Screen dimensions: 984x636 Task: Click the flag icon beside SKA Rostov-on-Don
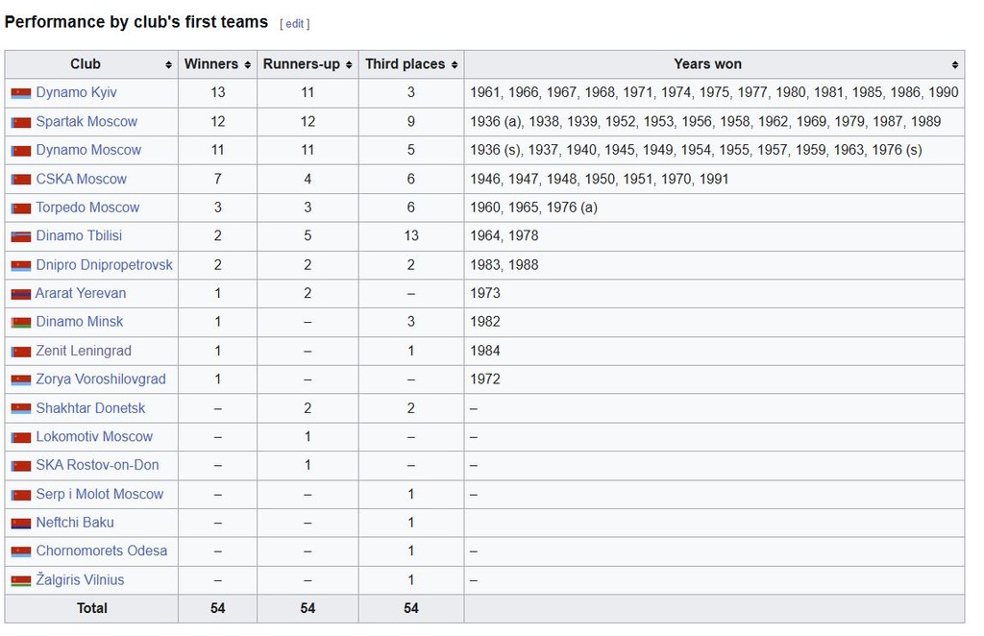[x=21, y=466]
